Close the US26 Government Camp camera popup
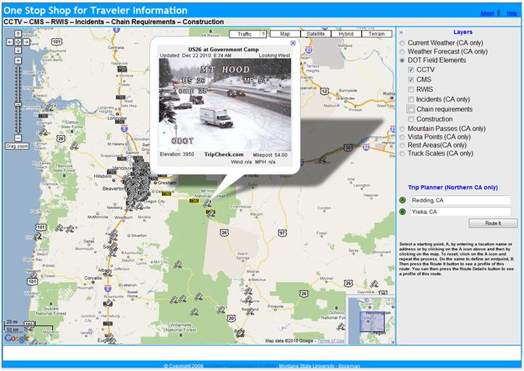 click(292, 43)
